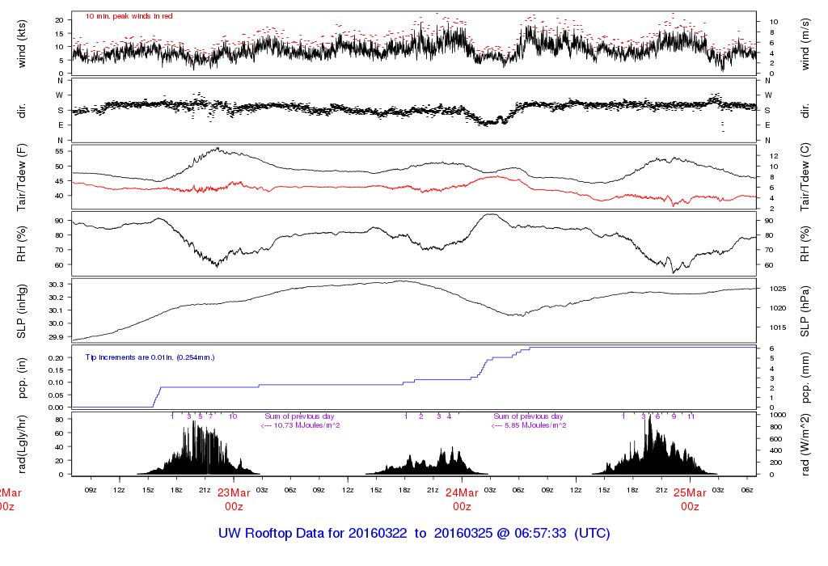Click the "29.9" pressure tick label
Screen dimensions: 828x566
click(56, 337)
